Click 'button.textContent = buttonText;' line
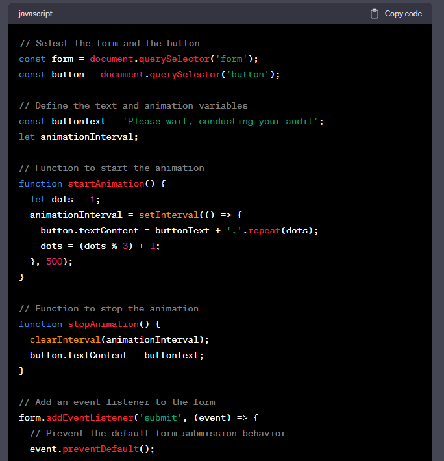Viewport: 444px width, 461px height. point(117,356)
